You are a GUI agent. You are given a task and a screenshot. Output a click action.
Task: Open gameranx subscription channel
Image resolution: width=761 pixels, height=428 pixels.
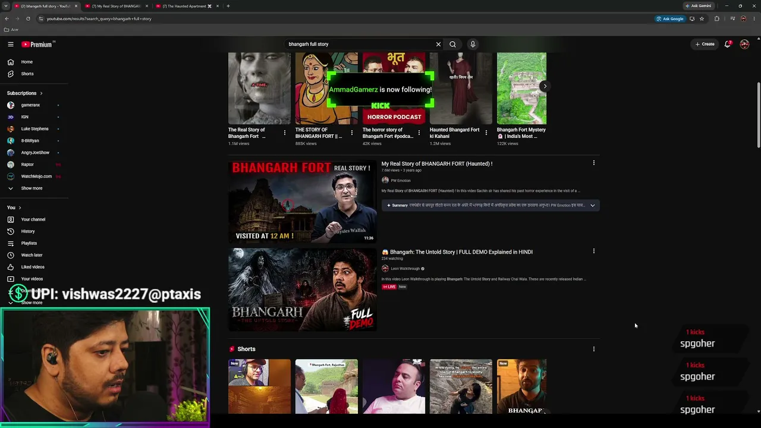click(31, 105)
